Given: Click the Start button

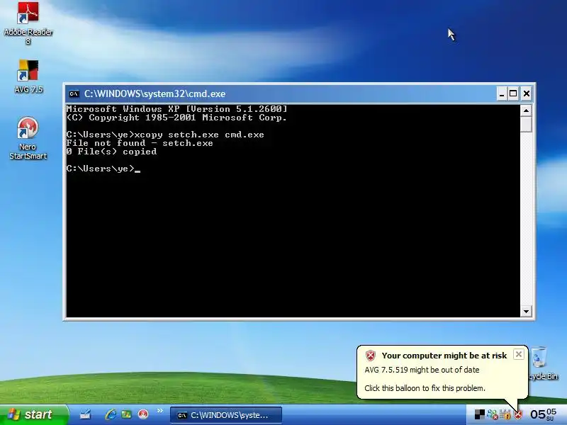Looking at the screenshot, I should (33, 414).
